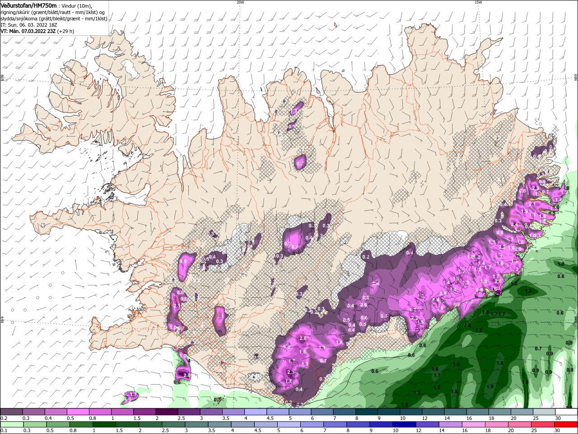Pick the rain scale swatch starting at 0.8

tap(81, 425)
